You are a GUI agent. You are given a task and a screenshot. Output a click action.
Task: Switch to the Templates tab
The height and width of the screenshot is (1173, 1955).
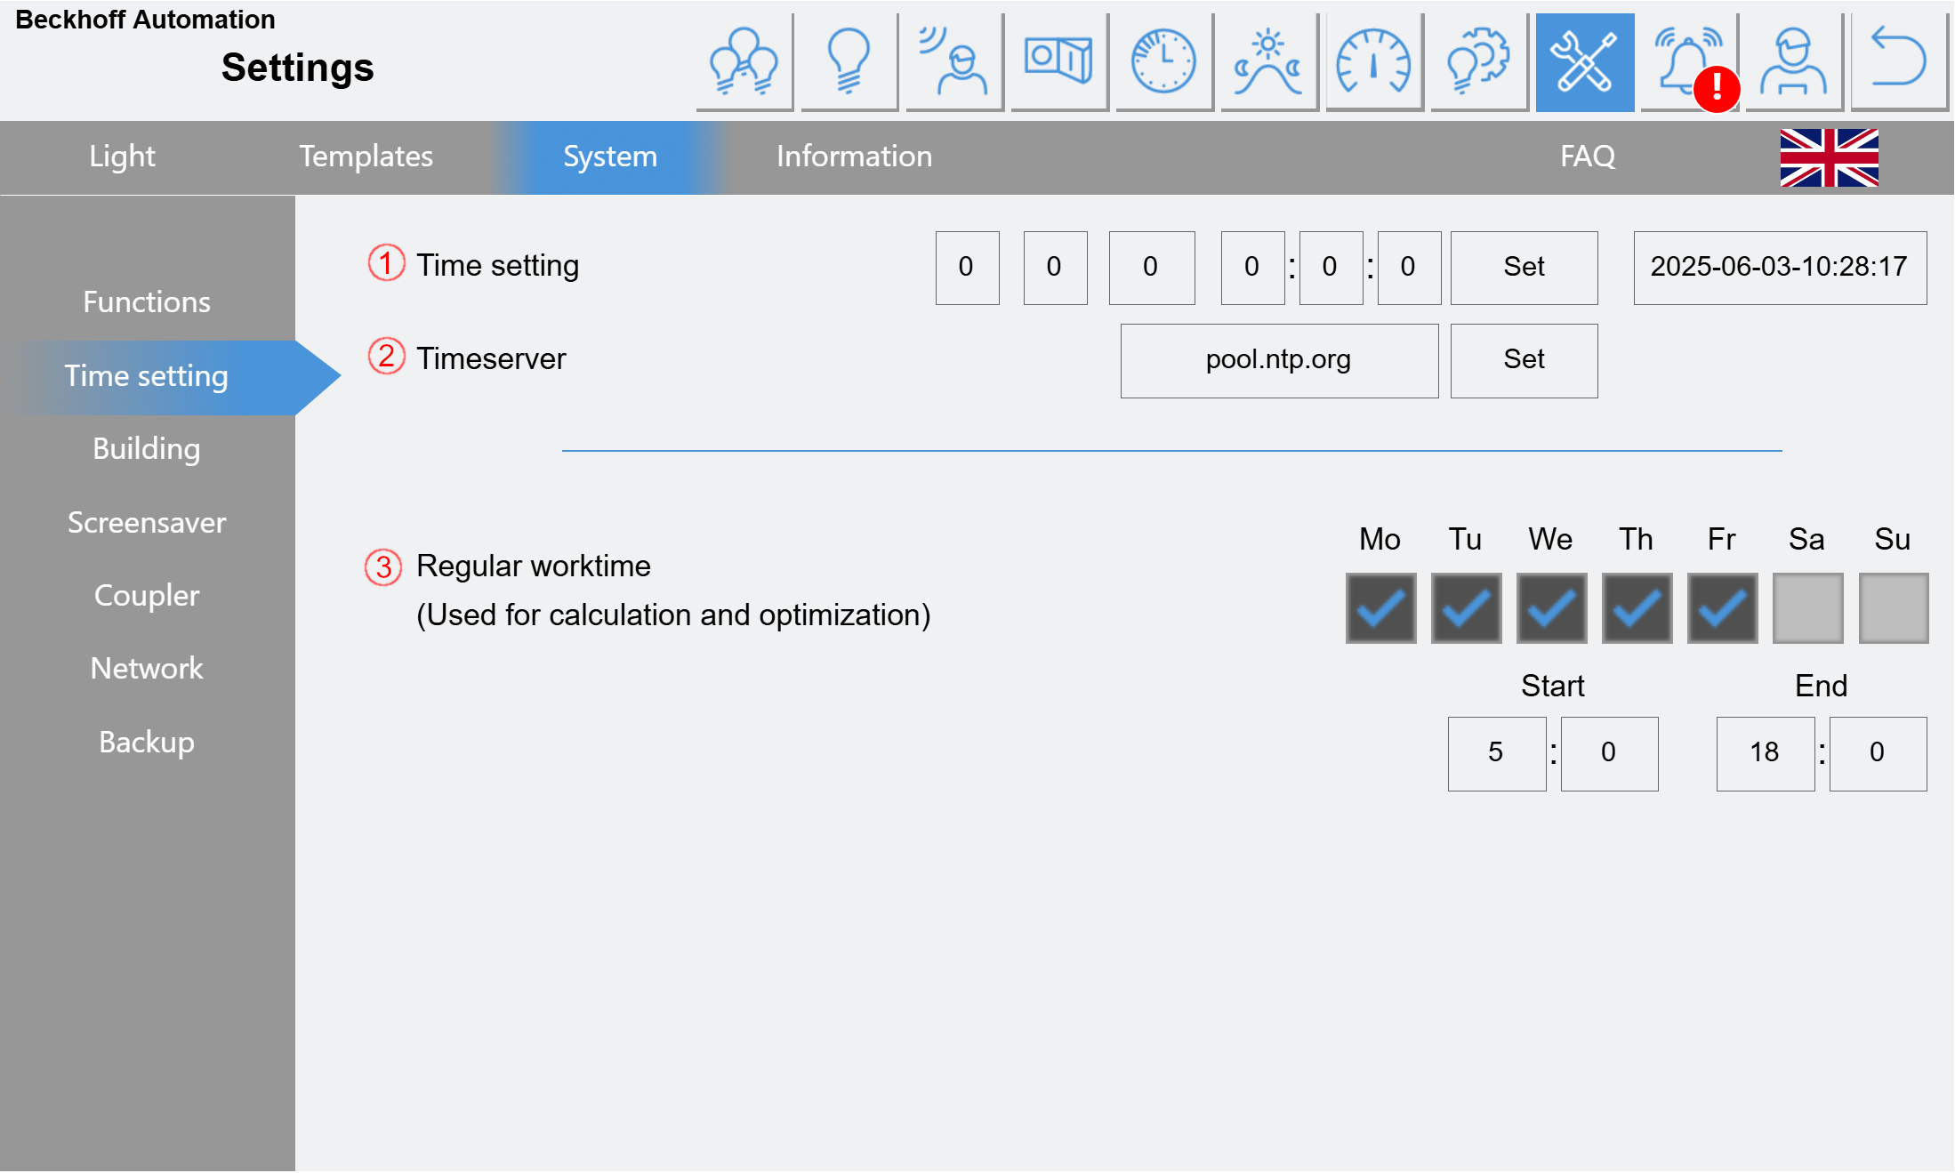coord(366,157)
